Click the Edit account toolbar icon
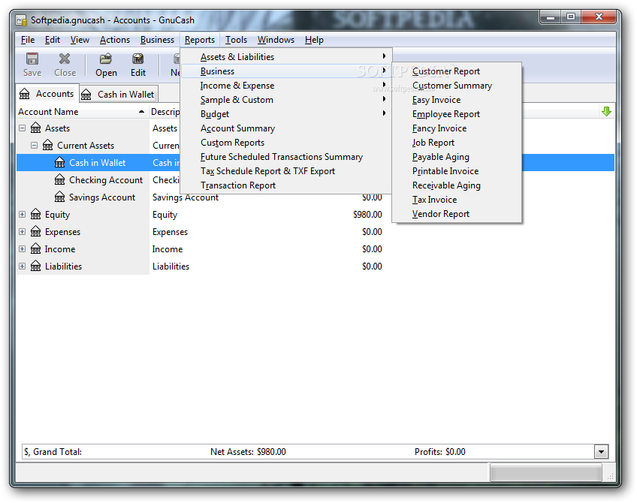Image resolution: width=637 pixels, height=503 pixels. pyautogui.click(x=138, y=59)
